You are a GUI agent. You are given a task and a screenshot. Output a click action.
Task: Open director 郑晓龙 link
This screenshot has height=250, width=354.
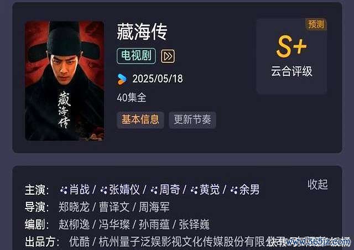pyautogui.click(x=74, y=207)
